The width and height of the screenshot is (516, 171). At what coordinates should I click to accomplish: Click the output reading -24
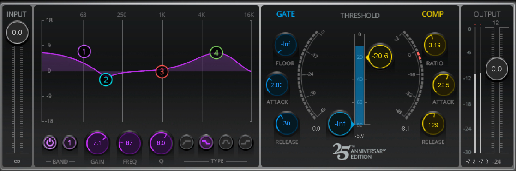click(497, 161)
